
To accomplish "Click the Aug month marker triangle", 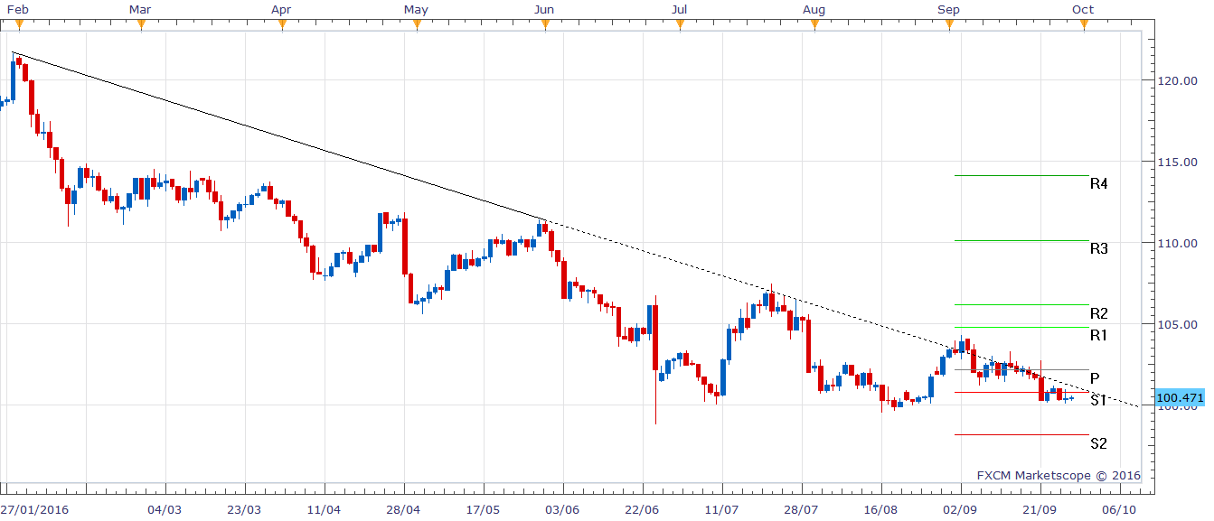I will pyautogui.click(x=814, y=25).
